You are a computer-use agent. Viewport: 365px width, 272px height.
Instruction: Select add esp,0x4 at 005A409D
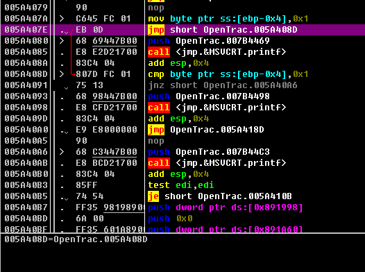tap(178, 119)
